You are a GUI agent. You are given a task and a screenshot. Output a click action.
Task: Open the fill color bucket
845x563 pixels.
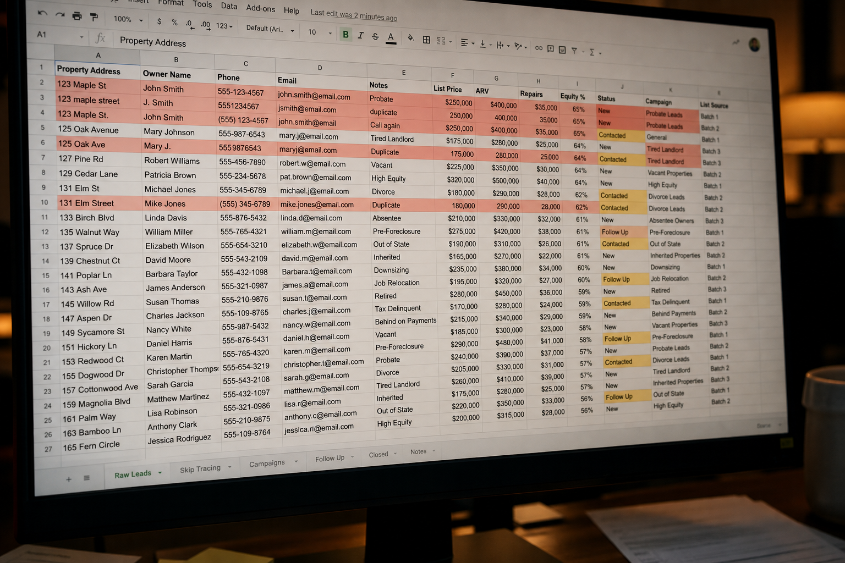tap(410, 38)
